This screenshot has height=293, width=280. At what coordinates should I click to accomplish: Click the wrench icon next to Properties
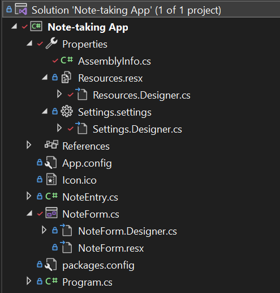[x=51, y=43]
